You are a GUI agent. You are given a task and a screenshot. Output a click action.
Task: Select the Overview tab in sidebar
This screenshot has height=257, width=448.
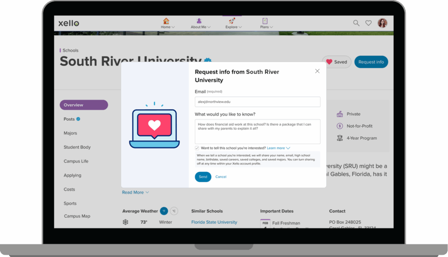(84, 105)
